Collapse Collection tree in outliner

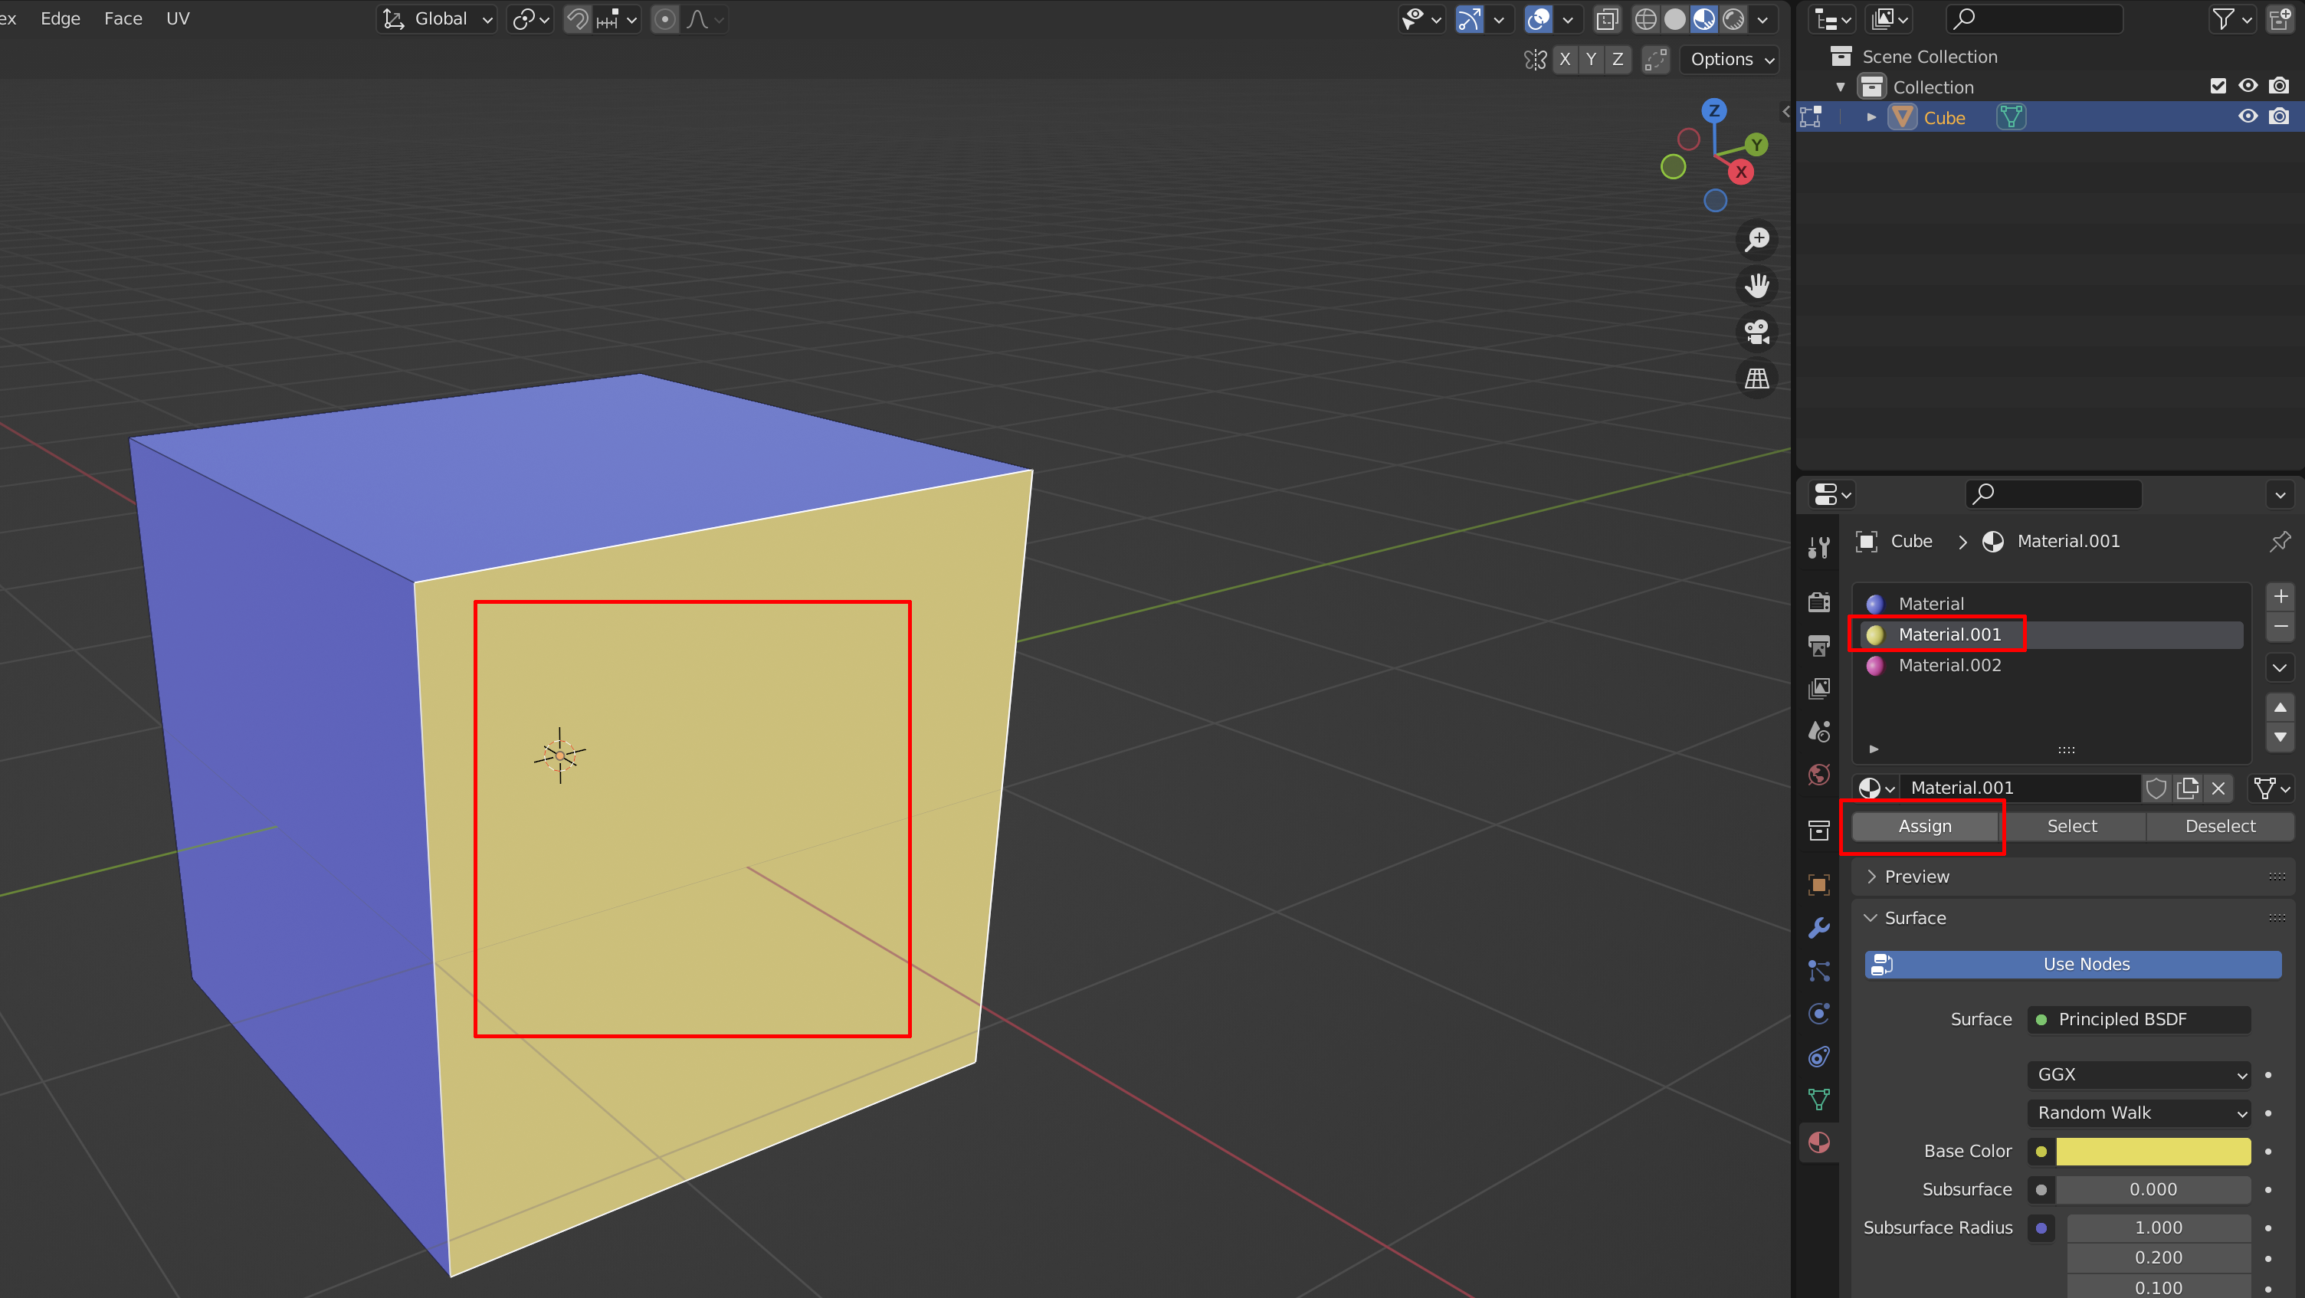pyautogui.click(x=1841, y=87)
